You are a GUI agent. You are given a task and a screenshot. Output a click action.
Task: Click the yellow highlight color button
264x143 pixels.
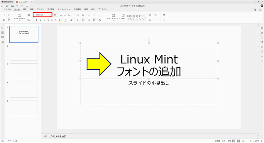(x=60, y=20)
